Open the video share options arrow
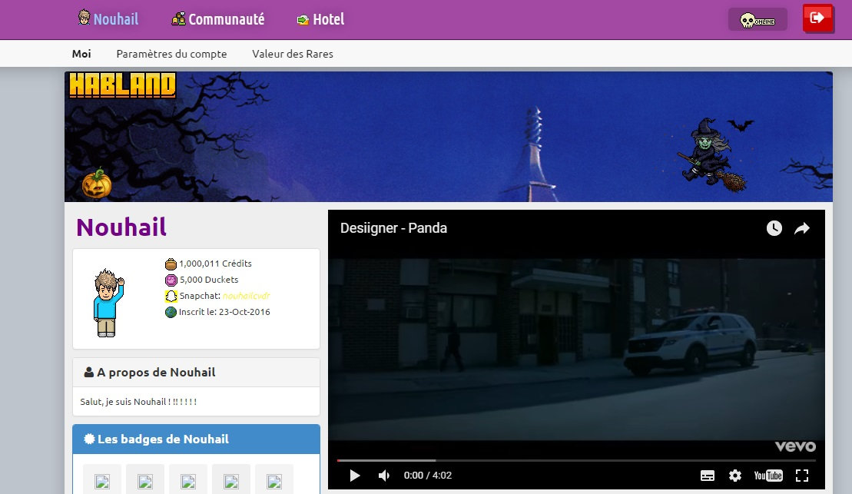The image size is (852, 494). point(801,228)
